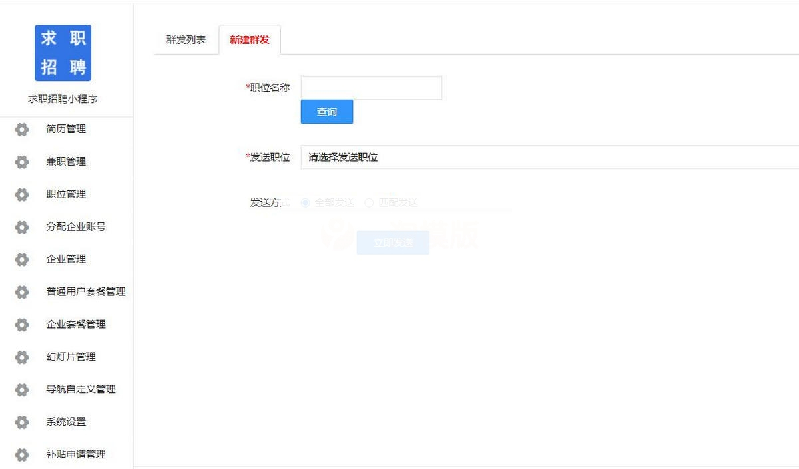Screen dimensions: 799x469
Task: Switch to the 新建群发 tab
Action: click(x=250, y=40)
